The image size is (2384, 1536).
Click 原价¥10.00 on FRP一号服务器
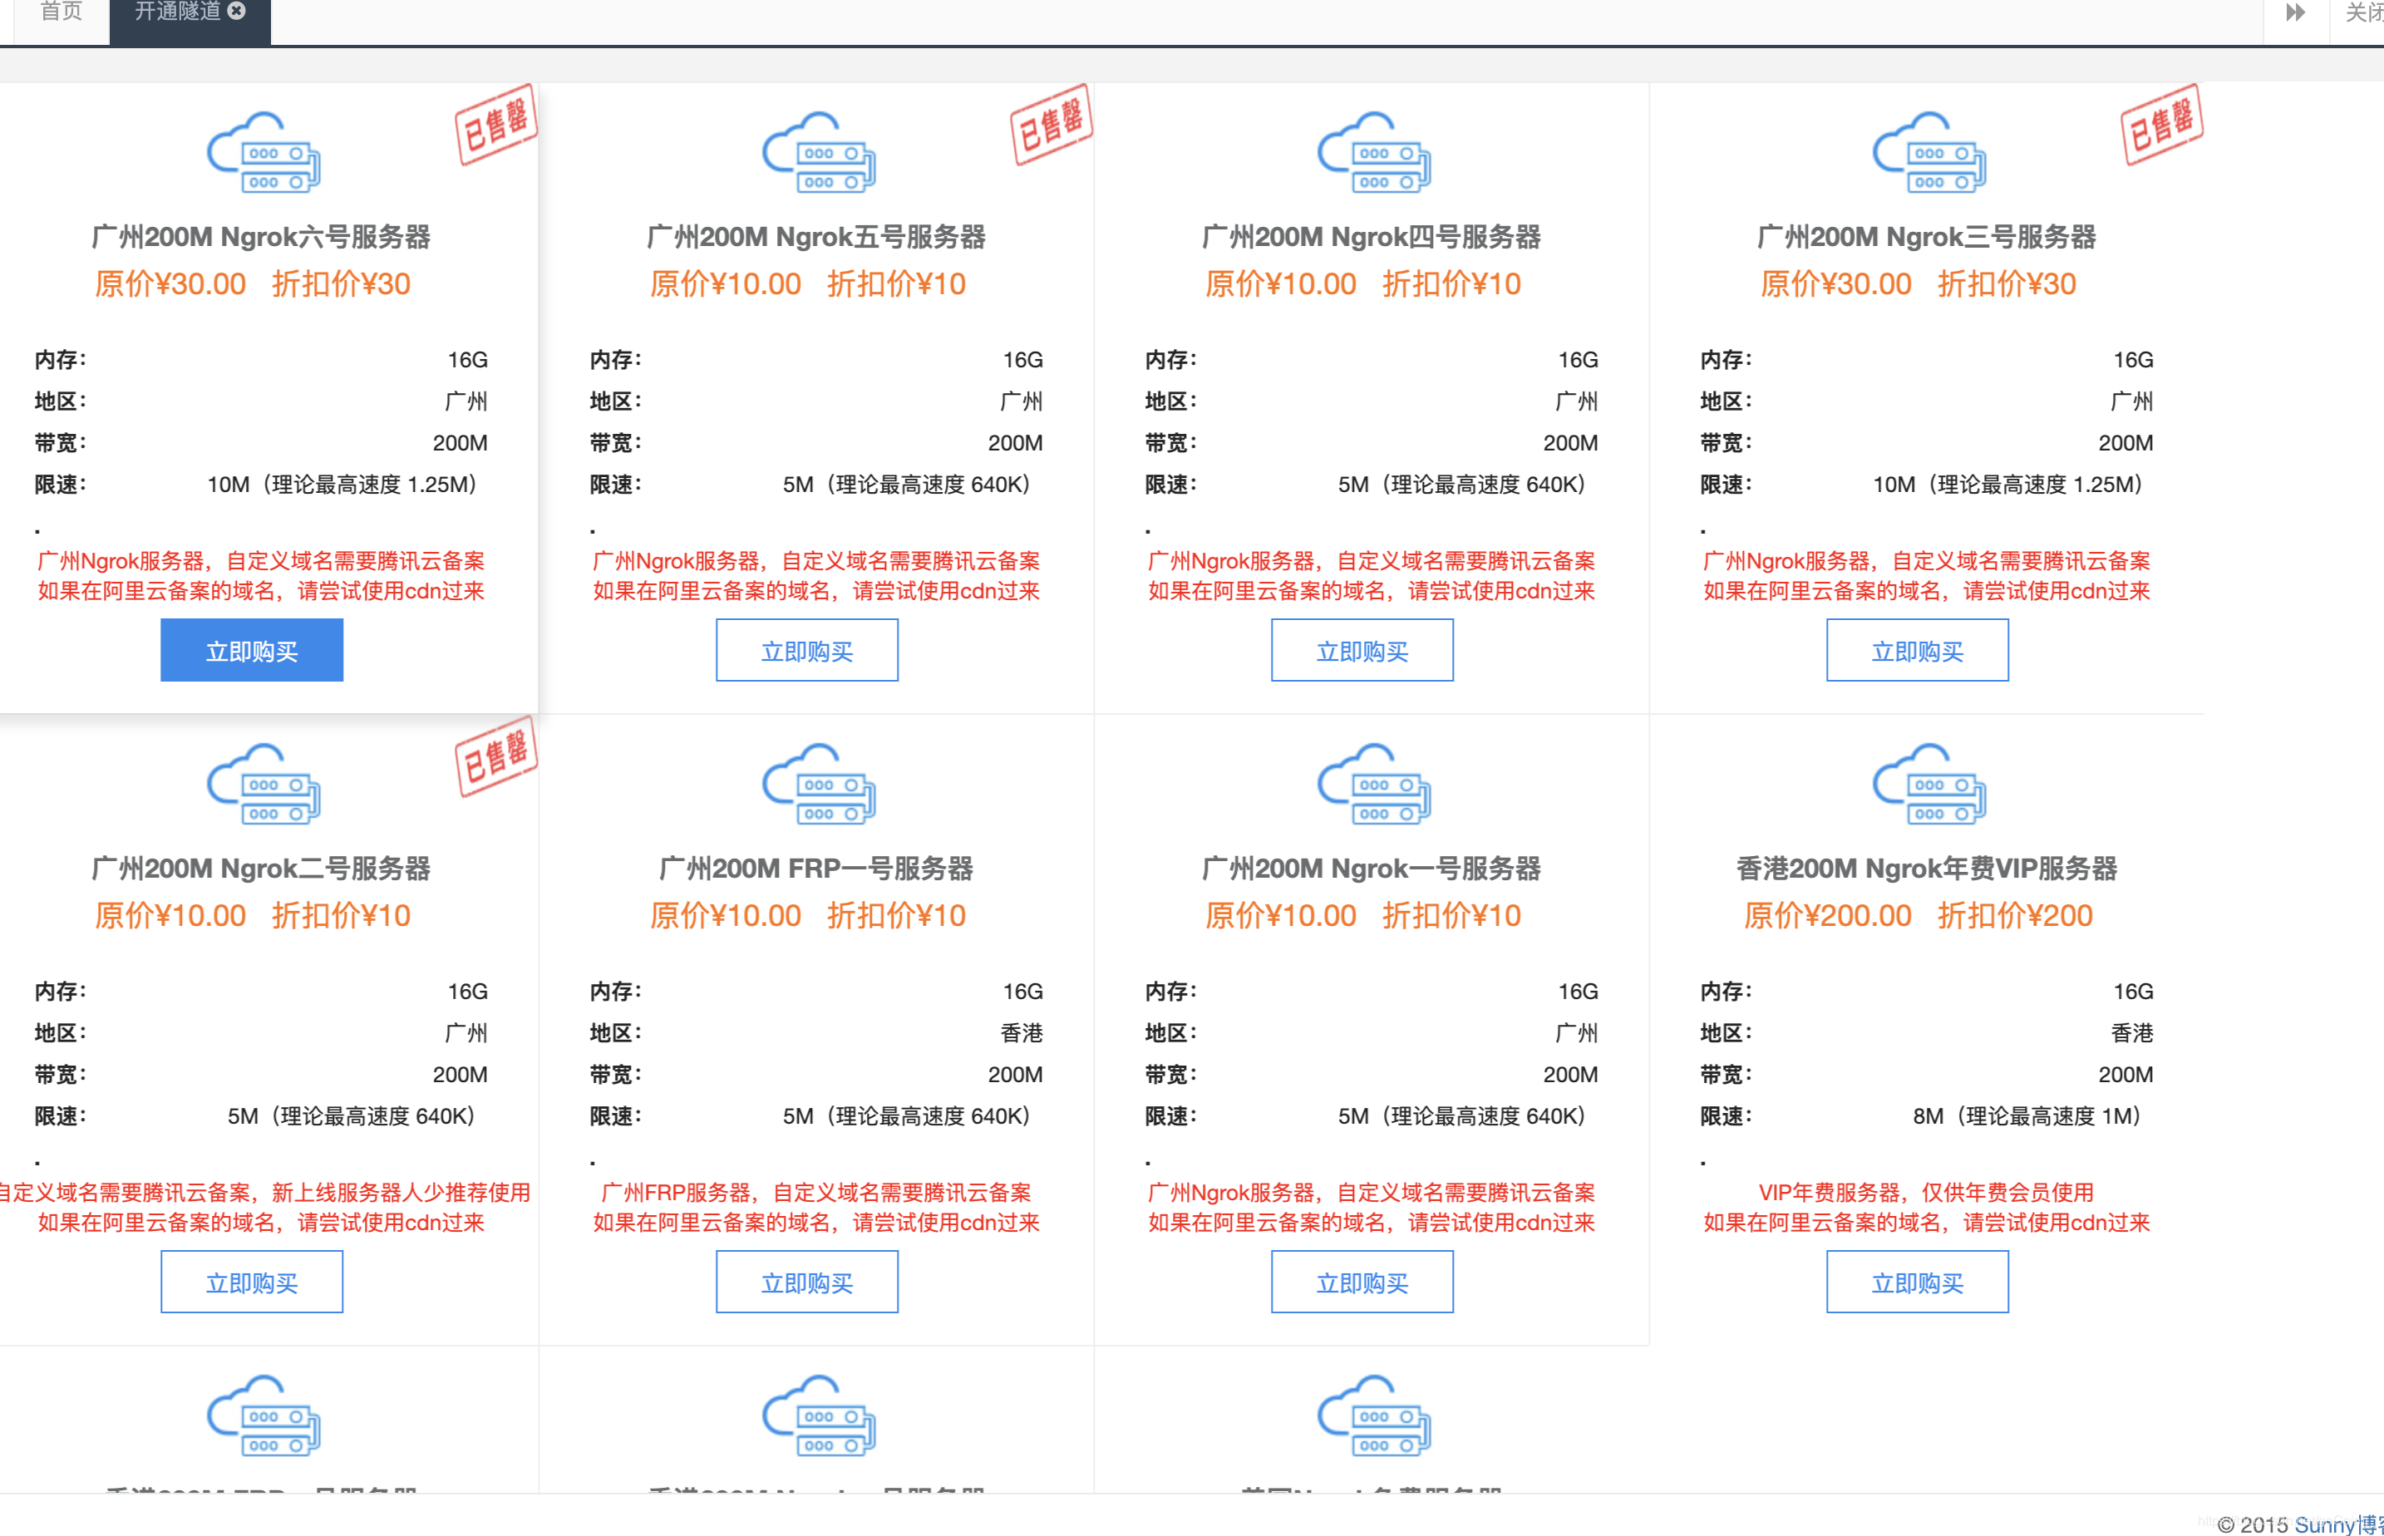click(x=725, y=914)
